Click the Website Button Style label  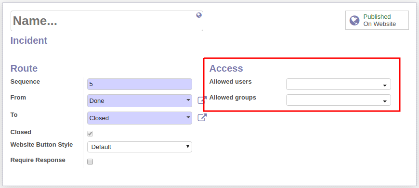coord(41,145)
